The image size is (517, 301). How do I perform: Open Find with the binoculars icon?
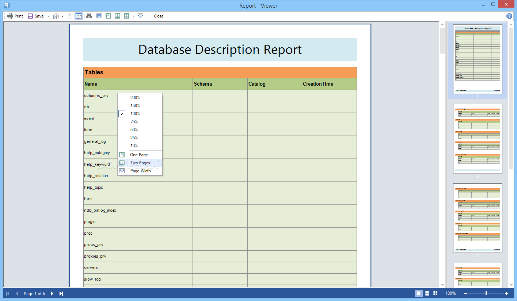click(x=89, y=16)
